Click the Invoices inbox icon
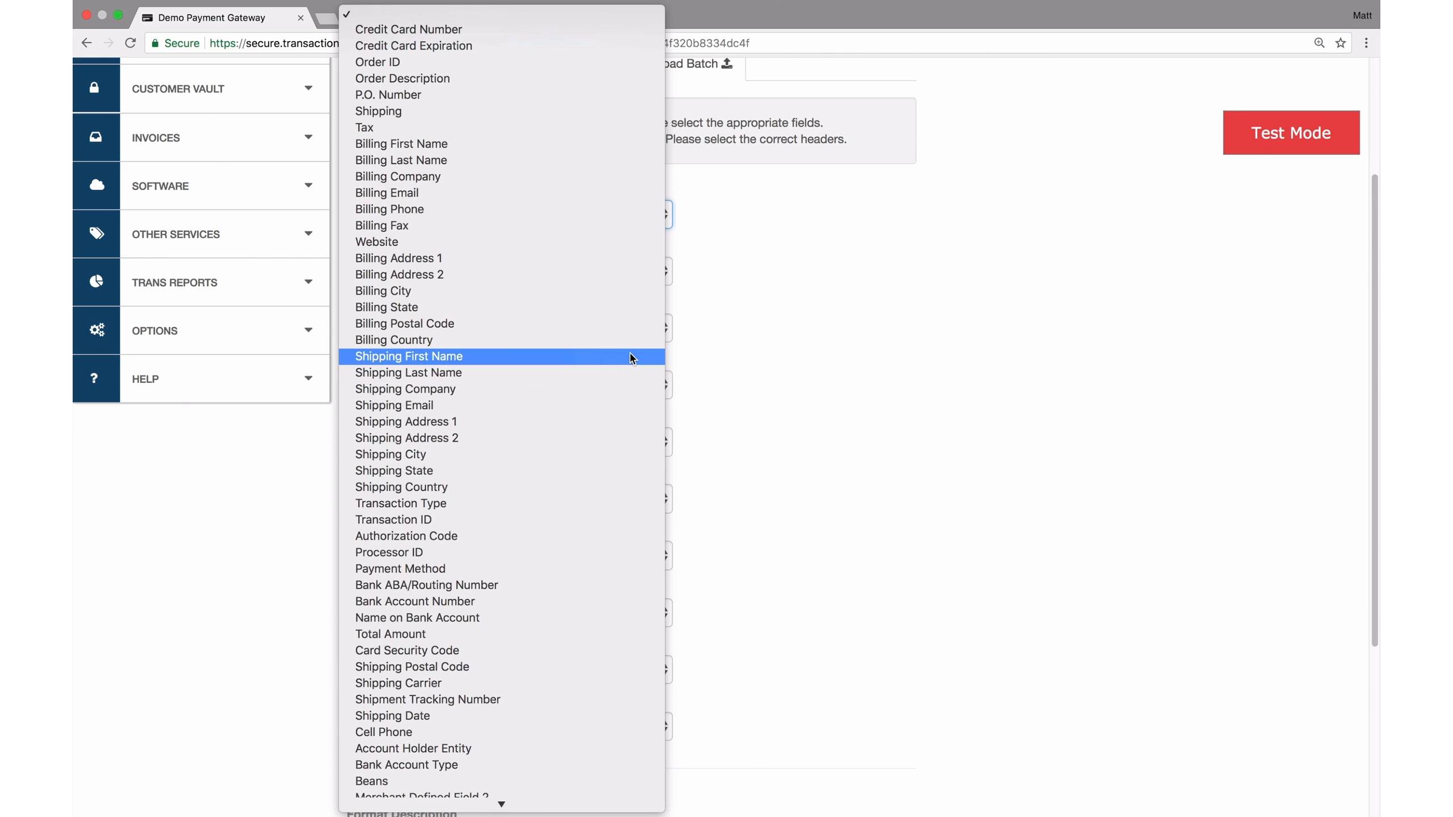1453x817 pixels. 95,137
